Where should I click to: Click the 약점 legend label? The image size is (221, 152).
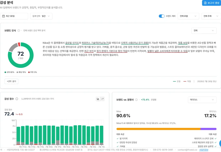[187, 81]
